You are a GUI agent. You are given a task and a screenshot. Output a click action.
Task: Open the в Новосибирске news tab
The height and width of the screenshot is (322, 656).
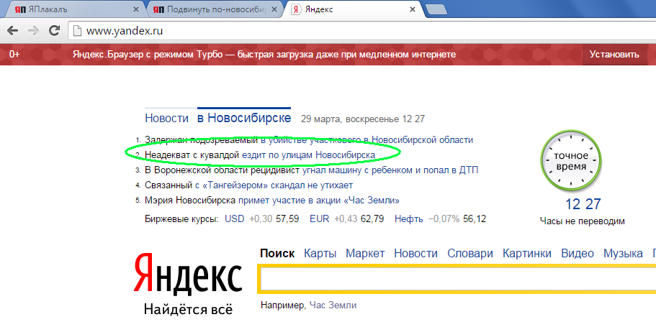pyautogui.click(x=244, y=118)
